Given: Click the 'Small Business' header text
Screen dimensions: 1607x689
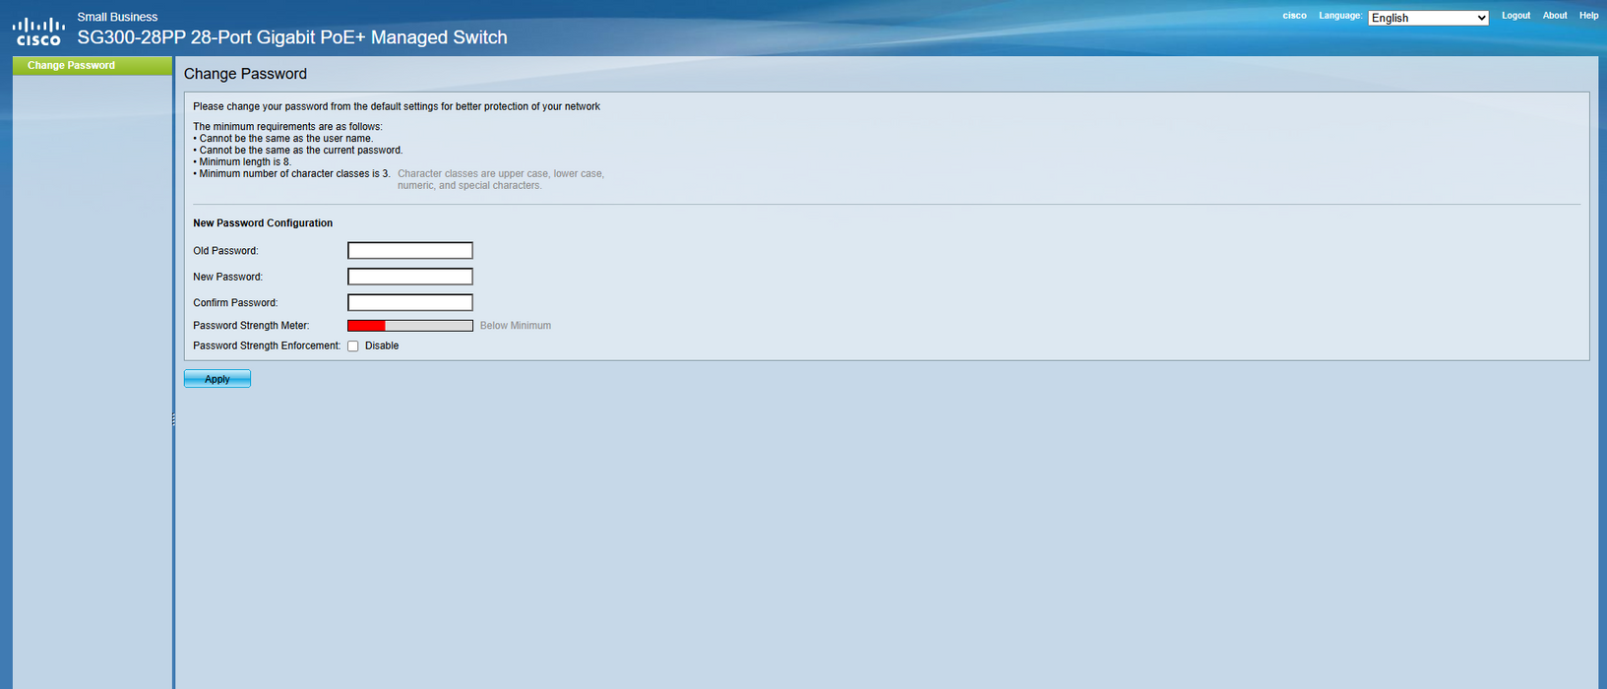Looking at the screenshot, I should pos(117,17).
